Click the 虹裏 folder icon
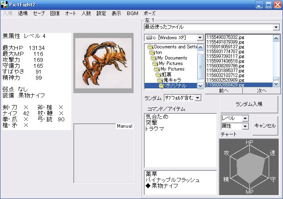This screenshot has height=199, width=283. click(159, 75)
